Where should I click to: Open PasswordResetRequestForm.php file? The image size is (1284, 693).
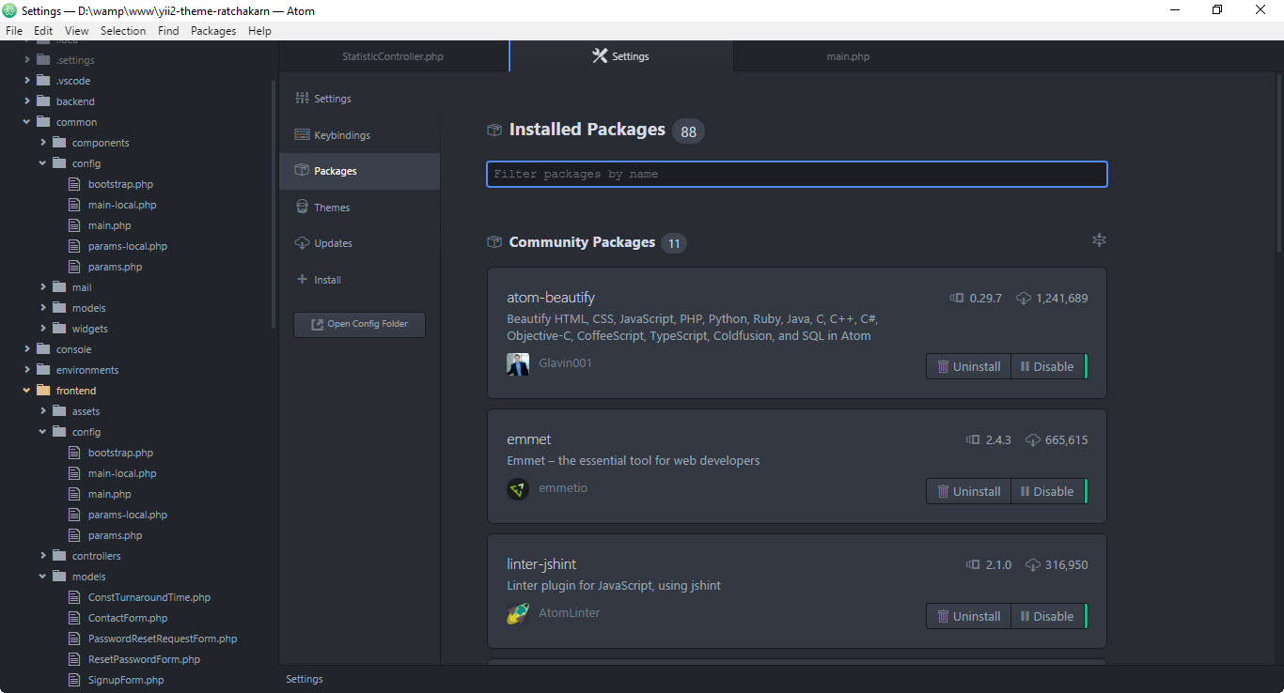[x=163, y=639]
